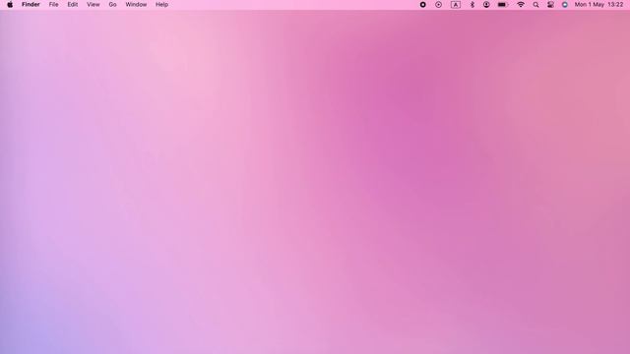Open the Edit menu
Viewport: 630px width, 354px height.
pyautogui.click(x=73, y=5)
